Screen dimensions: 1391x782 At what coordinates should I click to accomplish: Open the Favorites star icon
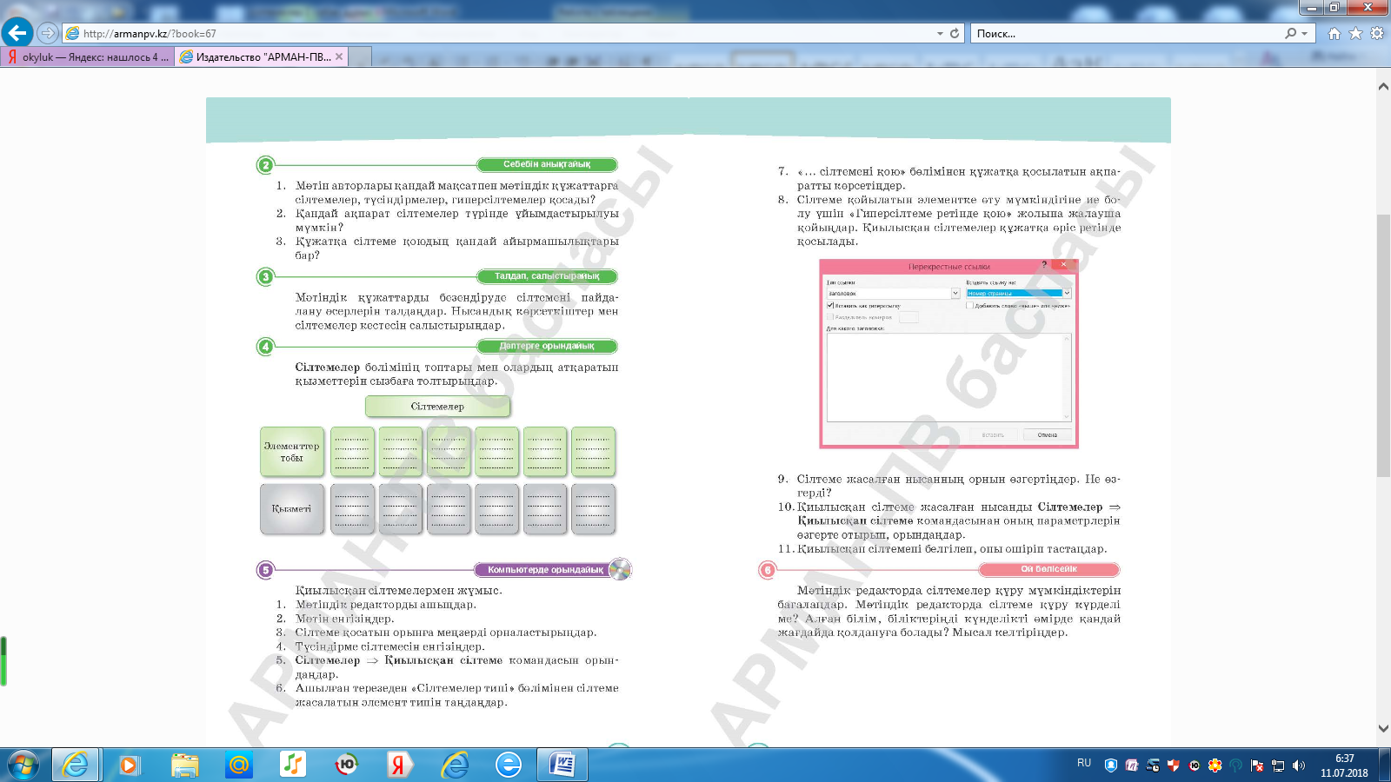coord(1355,33)
